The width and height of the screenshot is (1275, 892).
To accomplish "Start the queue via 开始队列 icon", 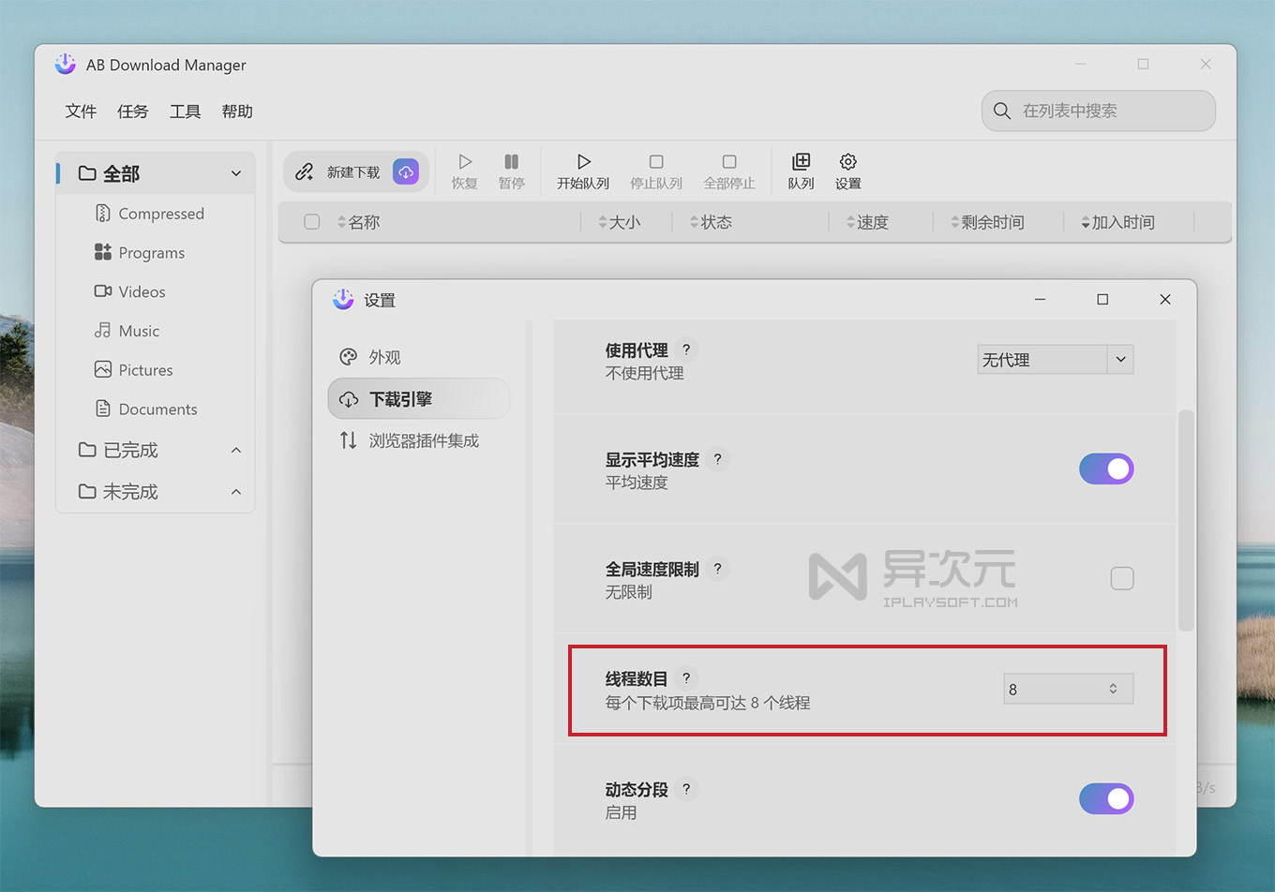I will (x=582, y=169).
